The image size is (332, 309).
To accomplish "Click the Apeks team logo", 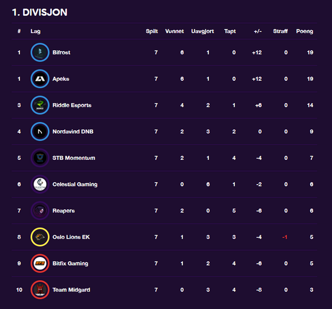I will point(40,79).
